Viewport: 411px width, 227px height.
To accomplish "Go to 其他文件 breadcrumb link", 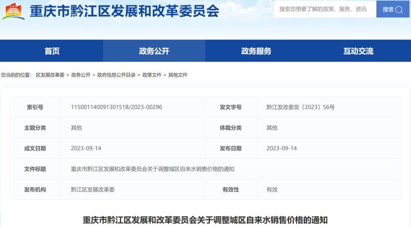I will click(178, 75).
